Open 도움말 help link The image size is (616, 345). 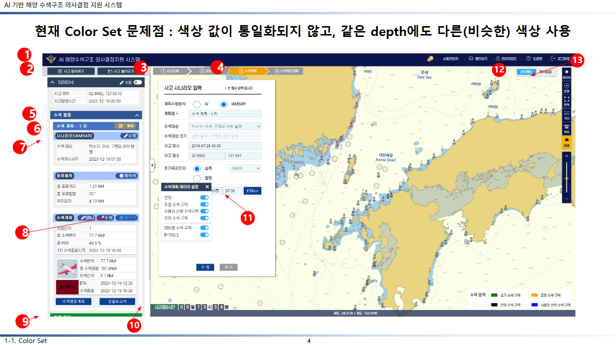click(535, 59)
